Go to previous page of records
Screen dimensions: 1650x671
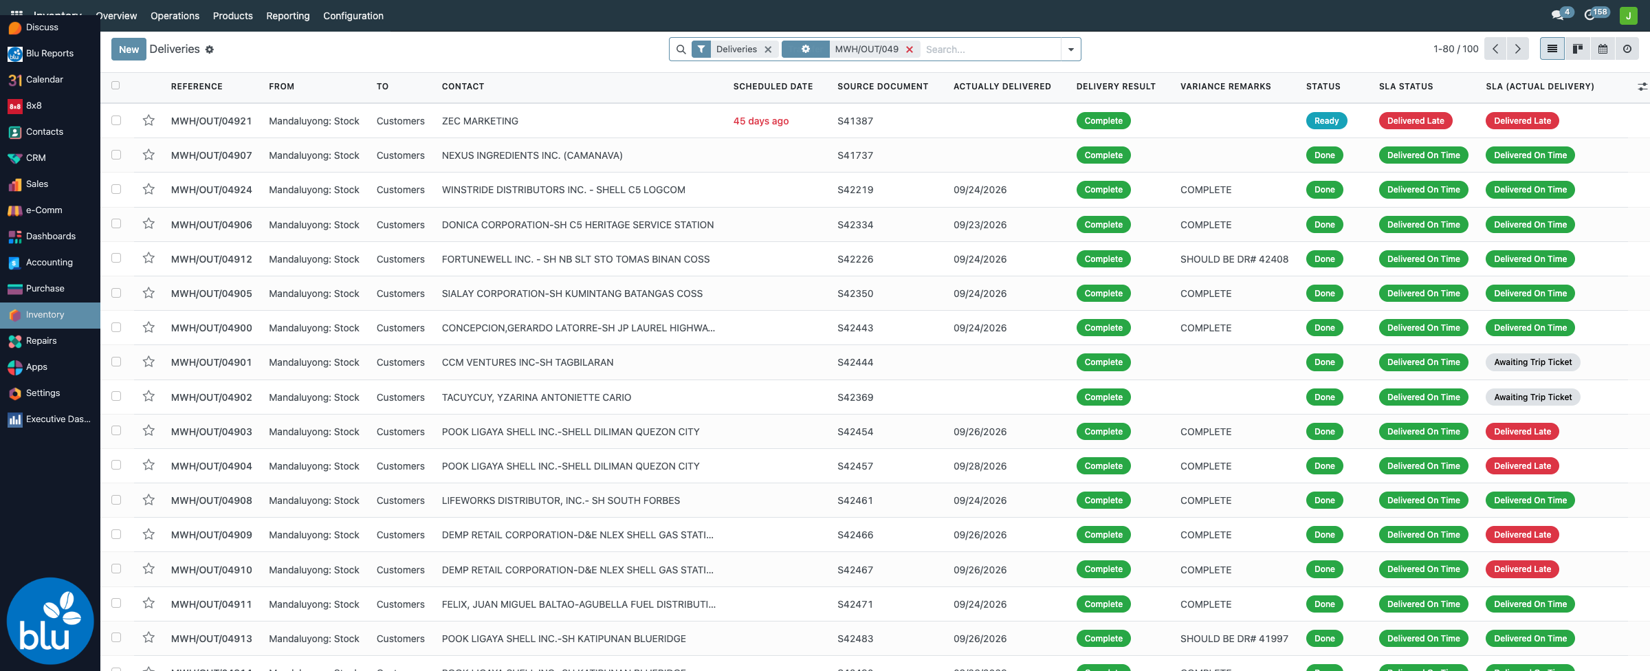1495,49
